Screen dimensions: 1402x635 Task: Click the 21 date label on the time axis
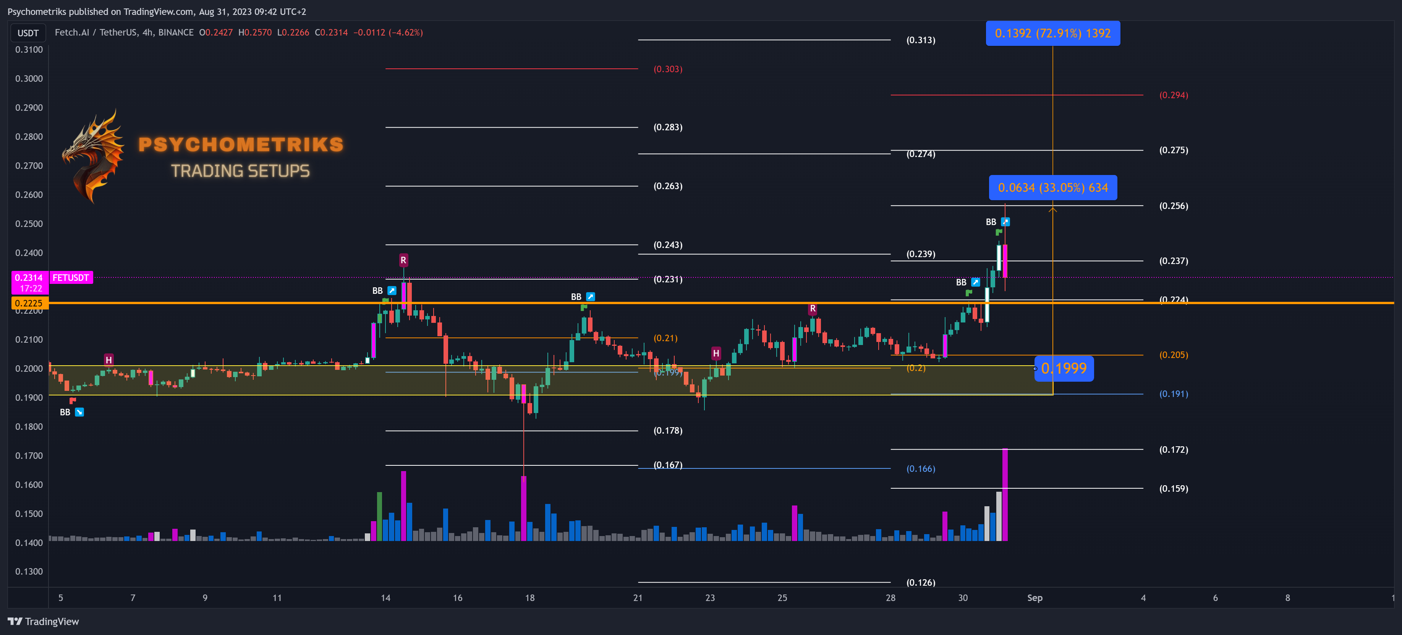[638, 598]
